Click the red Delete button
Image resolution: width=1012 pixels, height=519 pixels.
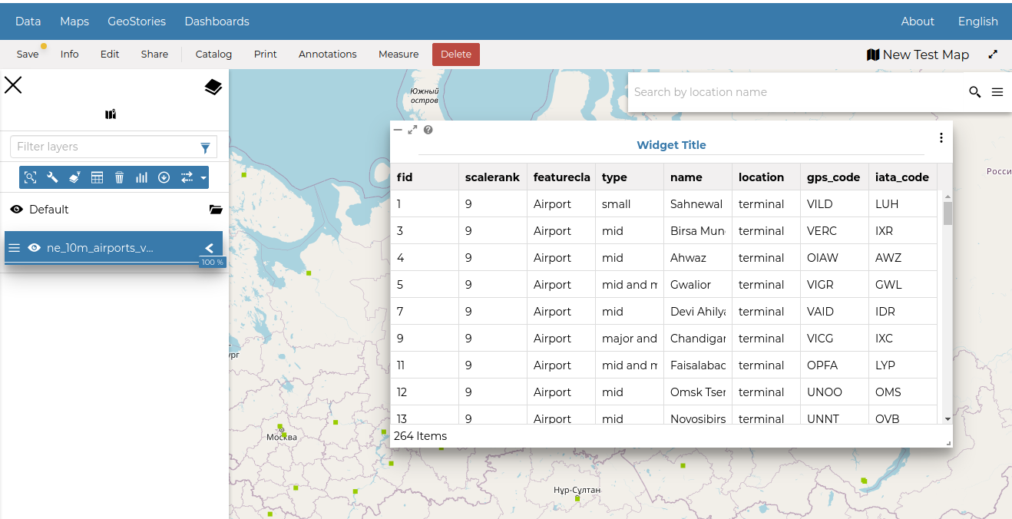coord(455,55)
